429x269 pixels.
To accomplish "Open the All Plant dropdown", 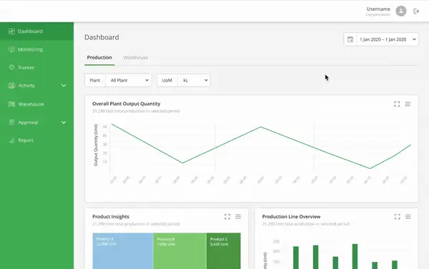I will (128, 80).
